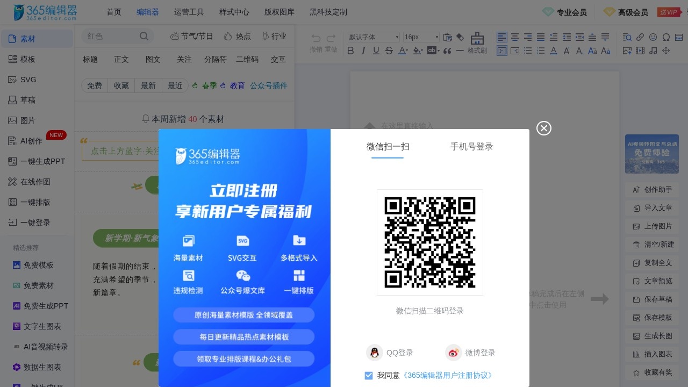Switch to the 手机号登录 tab
This screenshot has width=688, height=387.
pyautogui.click(x=471, y=146)
